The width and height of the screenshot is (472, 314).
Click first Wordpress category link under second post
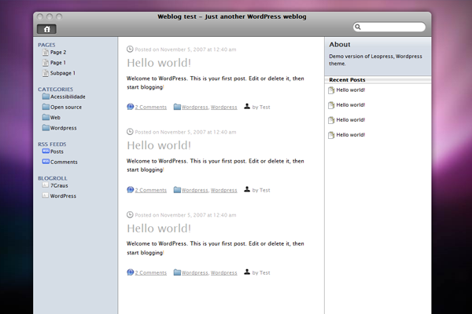[195, 190]
